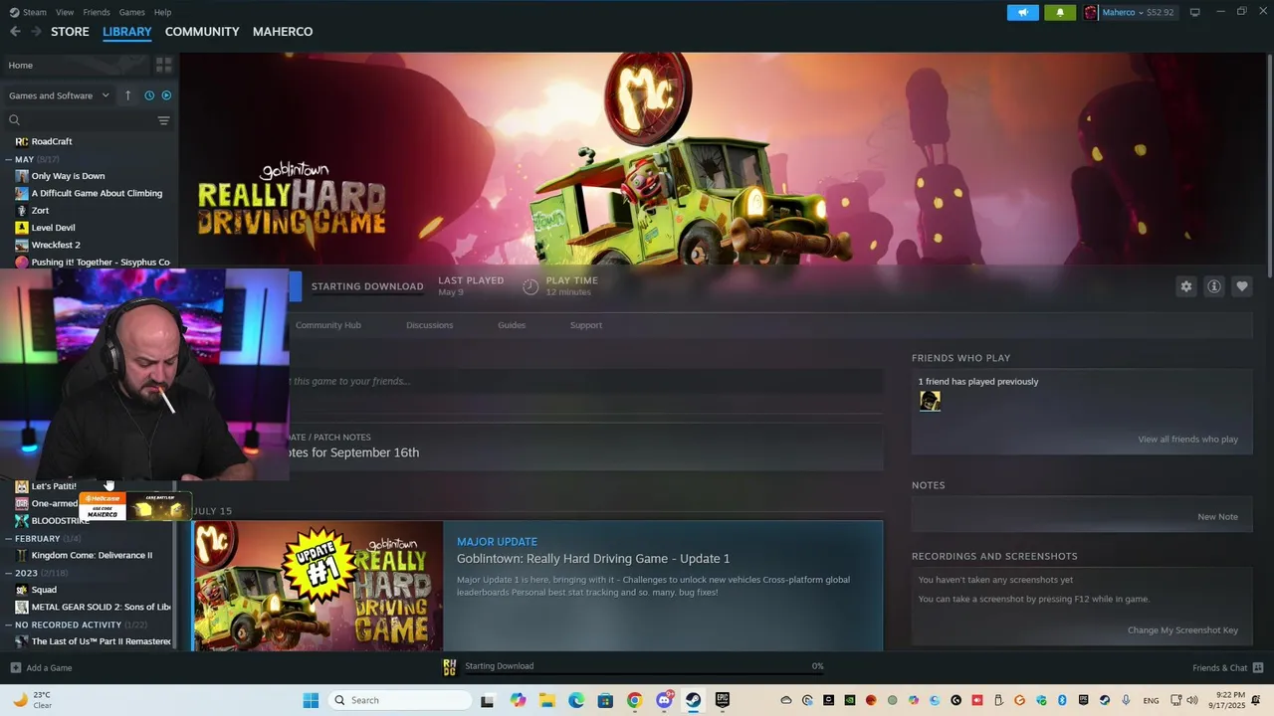Open Epic Games Launcher from the taskbar
Screen dimensions: 1274x716
[x=723, y=700]
